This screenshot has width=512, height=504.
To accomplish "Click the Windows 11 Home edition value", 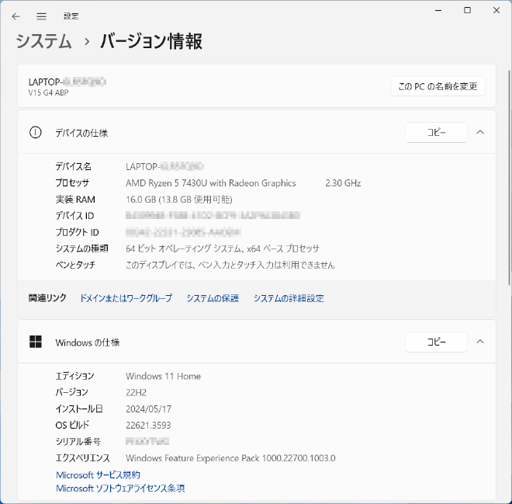I will (x=163, y=376).
